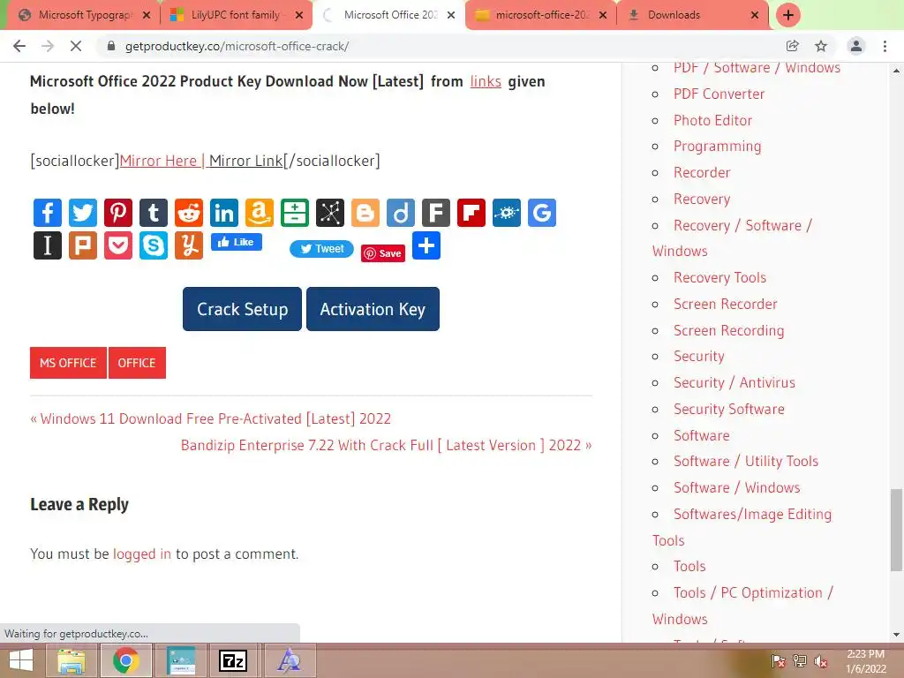The width and height of the screenshot is (904, 678).
Task: Share via Google bookmark icon
Action: coord(542,213)
